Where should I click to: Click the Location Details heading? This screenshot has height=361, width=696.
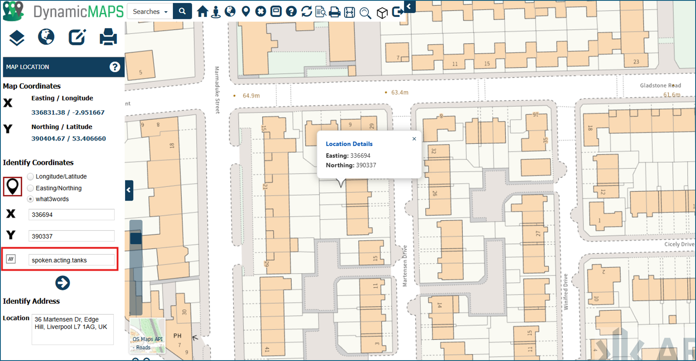[349, 144]
